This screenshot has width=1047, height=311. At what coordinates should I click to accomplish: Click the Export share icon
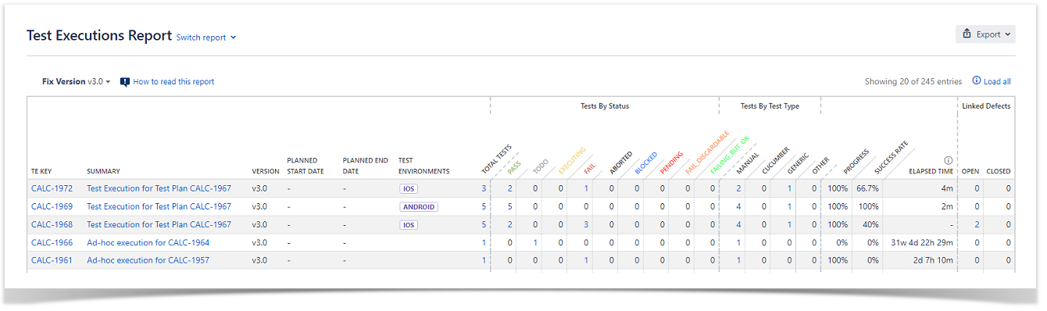coord(967,34)
